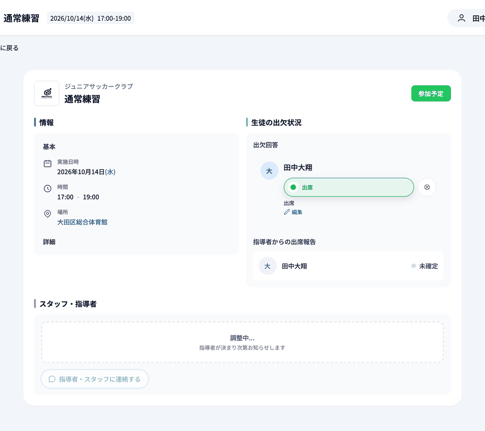485x431 pixels.
Task: Click the スタッフ・指導者 section heading
Action: (68, 304)
